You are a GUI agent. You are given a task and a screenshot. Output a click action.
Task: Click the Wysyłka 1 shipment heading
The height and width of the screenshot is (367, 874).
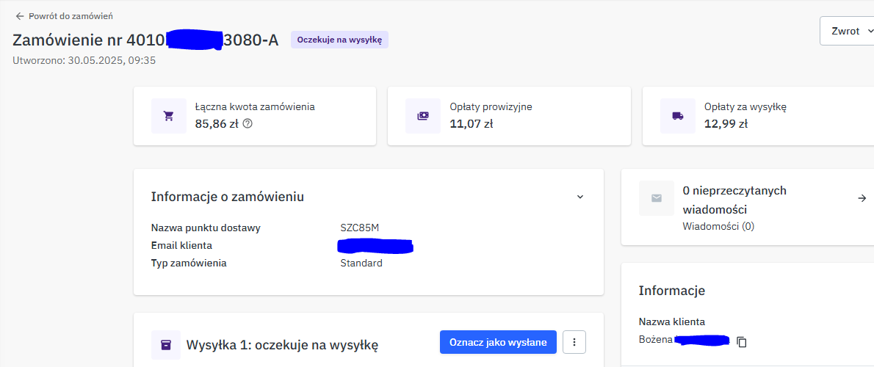coord(282,344)
